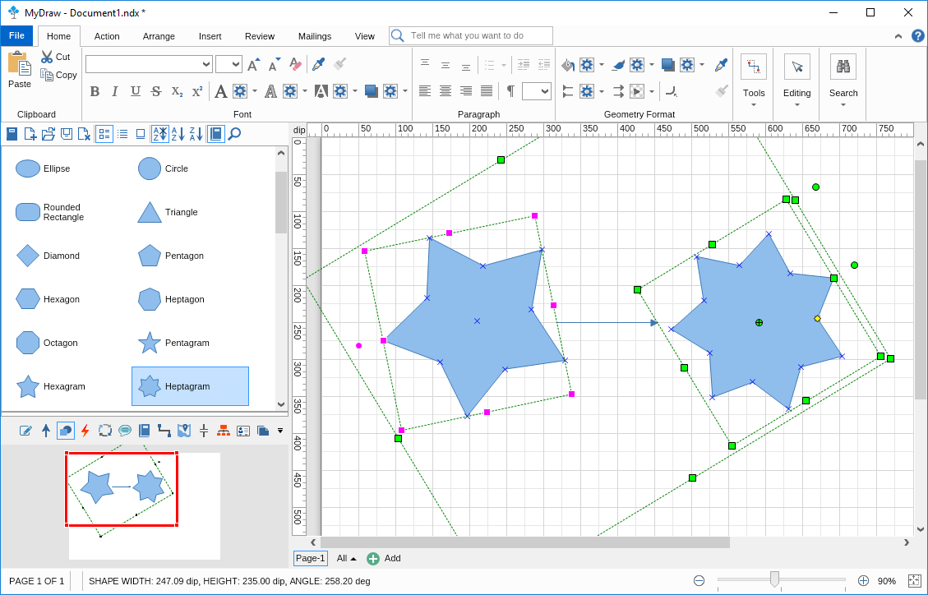This screenshot has width=928, height=595.
Task: Click the geometry fill paint bucket icon
Action: tap(568, 64)
